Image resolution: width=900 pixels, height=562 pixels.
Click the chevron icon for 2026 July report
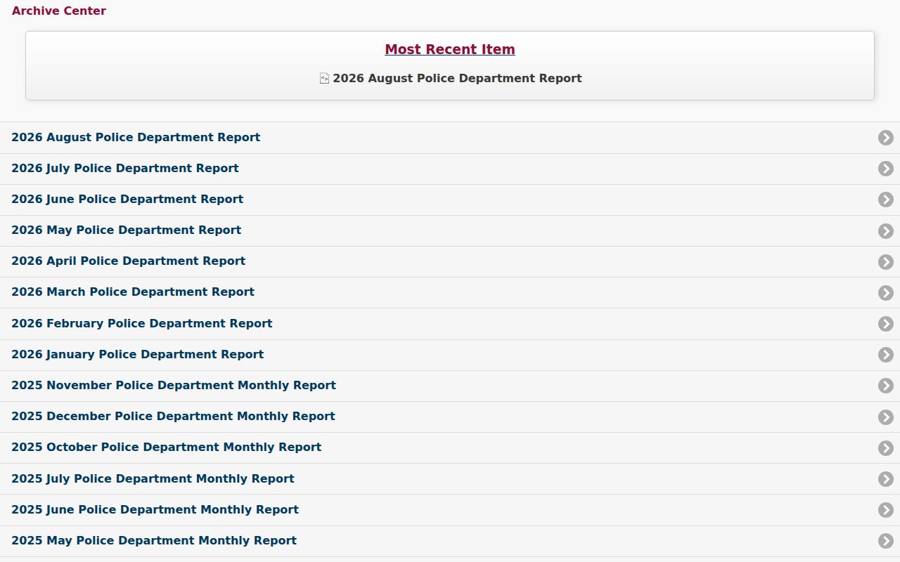(x=886, y=169)
